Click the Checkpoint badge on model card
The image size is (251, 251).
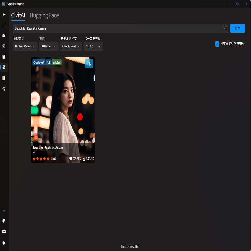pyautogui.click(x=39, y=63)
